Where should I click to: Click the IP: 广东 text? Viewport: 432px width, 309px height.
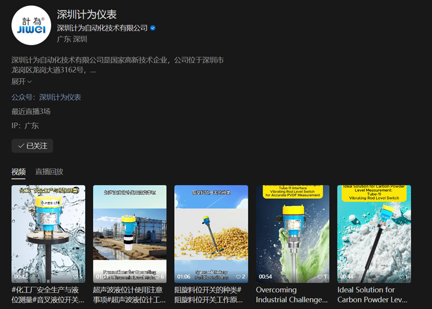click(25, 126)
